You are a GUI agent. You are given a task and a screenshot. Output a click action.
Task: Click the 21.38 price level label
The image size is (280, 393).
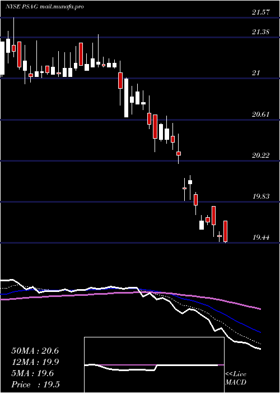(x=261, y=32)
